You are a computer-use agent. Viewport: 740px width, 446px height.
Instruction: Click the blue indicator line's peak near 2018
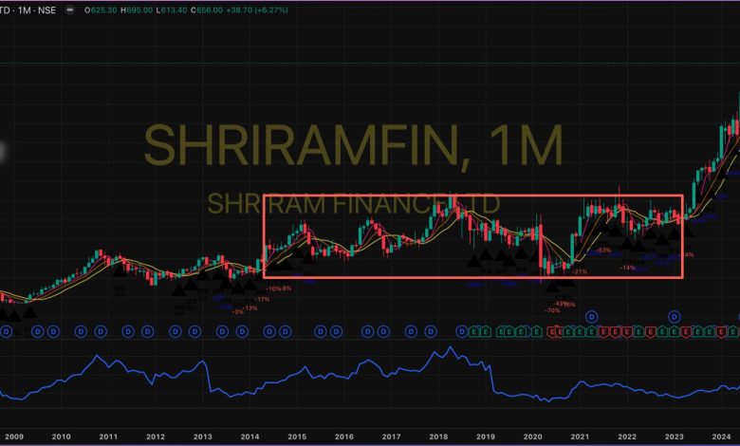pos(437,348)
